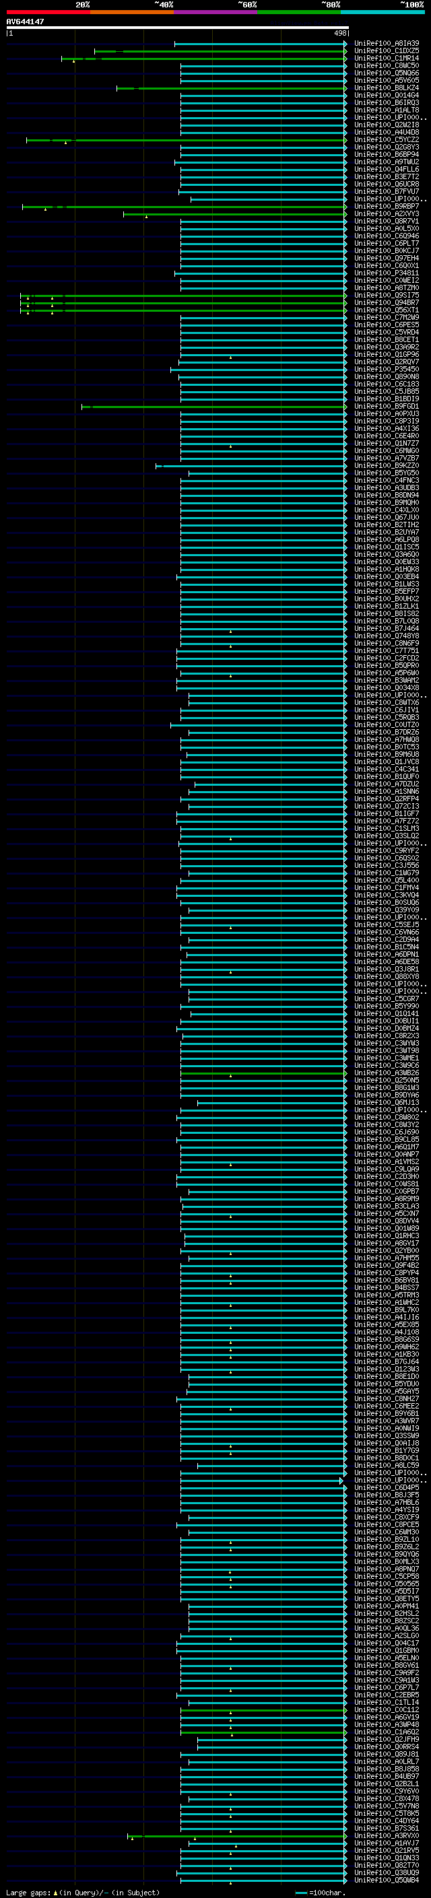
Task: Select the UniRef100_A3WB26 label
Action: pyautogui.click(x=386, y=1073)
